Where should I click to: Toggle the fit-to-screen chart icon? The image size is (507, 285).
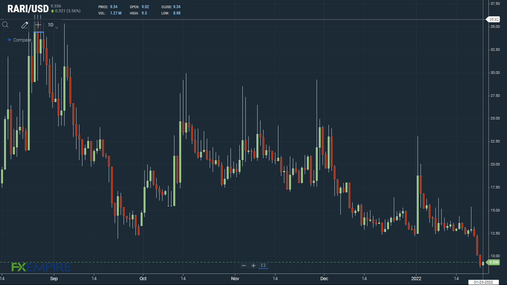coord(263,265)
